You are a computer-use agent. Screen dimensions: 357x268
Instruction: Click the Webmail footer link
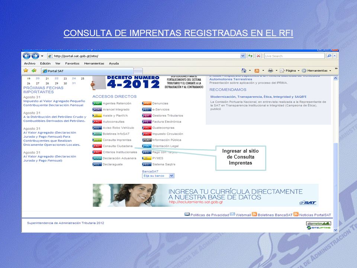(x=243, y=215)
